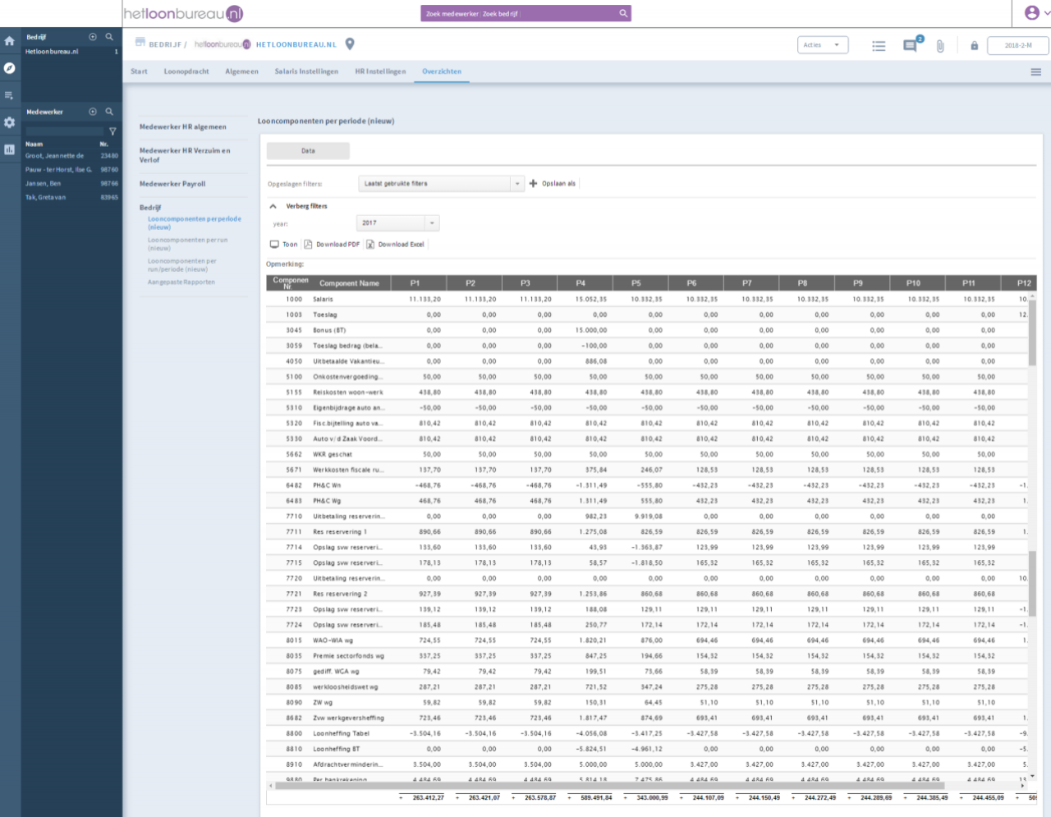This screenshot has width=1051, height=817.
Task: Click the table's horizontal scrollbar
Action: [608, 786]
